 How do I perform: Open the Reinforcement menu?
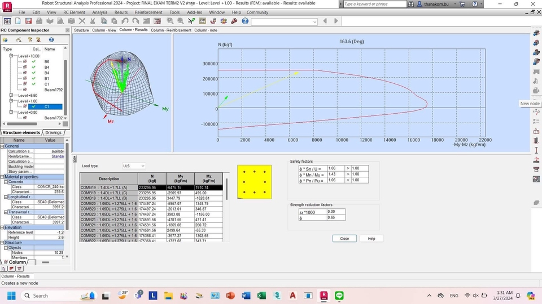click(148, 12)
